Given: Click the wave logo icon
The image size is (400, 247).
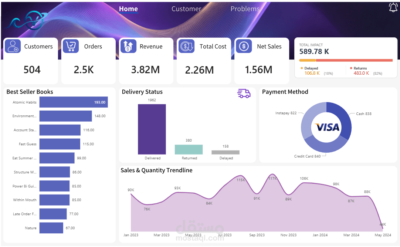Looking at the screenshot, I should pyautogui.click(x=27, y=20).
